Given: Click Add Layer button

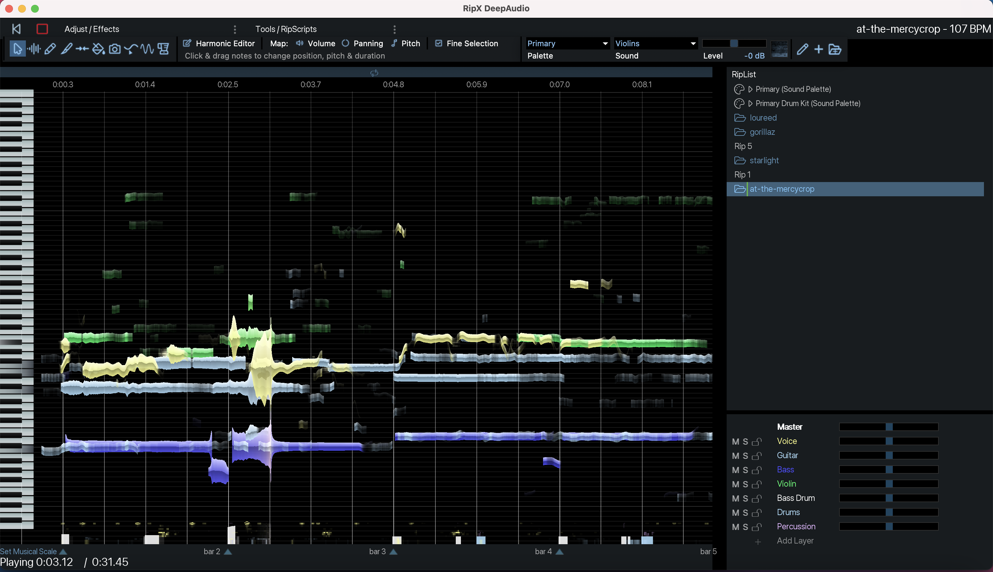Looking at the screenshot, I should 795,541.
